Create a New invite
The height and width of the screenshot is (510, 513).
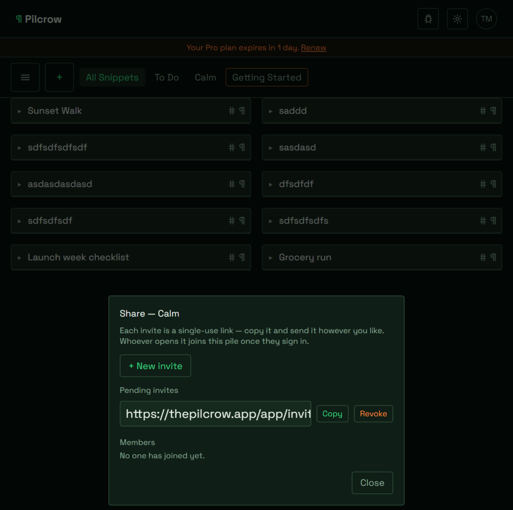[x=155, y=366]
